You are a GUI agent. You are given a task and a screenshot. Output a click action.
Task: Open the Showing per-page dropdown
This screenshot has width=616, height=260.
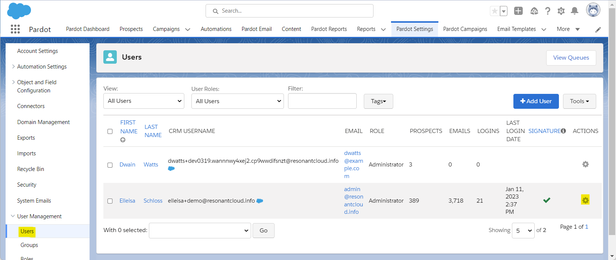(x=523, y=231)
